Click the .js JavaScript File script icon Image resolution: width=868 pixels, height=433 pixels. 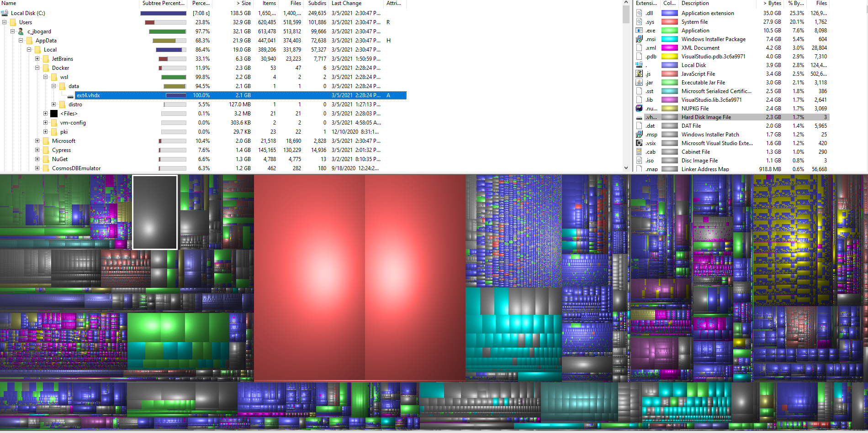640,74
